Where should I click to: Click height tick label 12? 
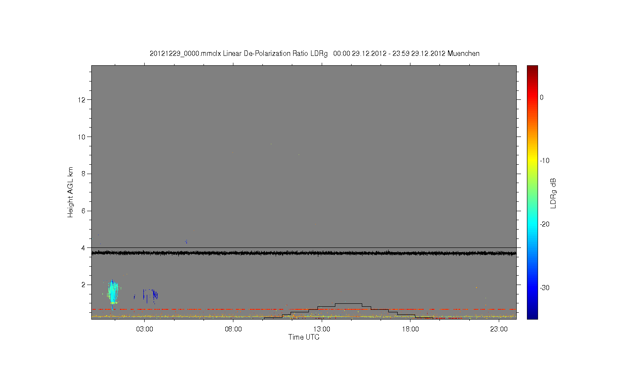pos(82,100)
